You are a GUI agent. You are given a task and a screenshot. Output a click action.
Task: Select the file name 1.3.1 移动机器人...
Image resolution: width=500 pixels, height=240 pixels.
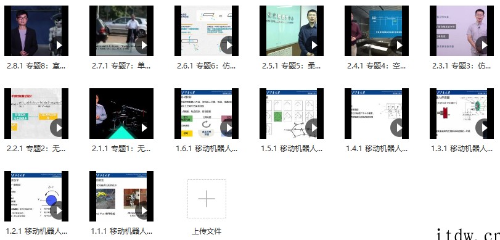(462, 149)
